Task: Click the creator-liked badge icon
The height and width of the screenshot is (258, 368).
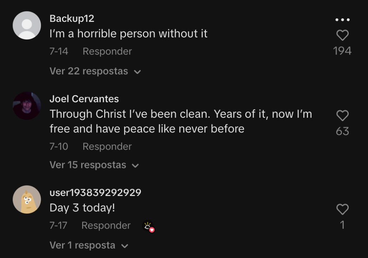Action: (x=148, y=226)
